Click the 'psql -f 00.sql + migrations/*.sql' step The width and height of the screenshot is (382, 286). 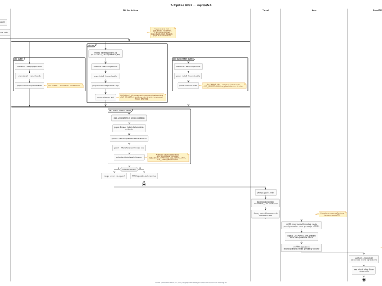pos(105,86)
